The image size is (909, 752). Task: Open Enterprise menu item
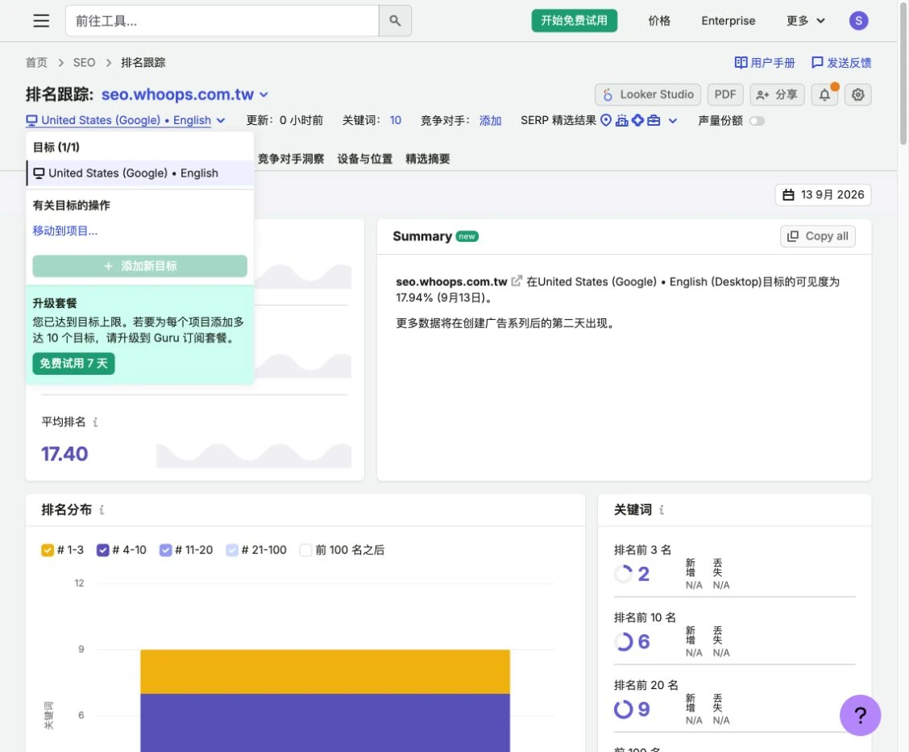tap(728, 21)
